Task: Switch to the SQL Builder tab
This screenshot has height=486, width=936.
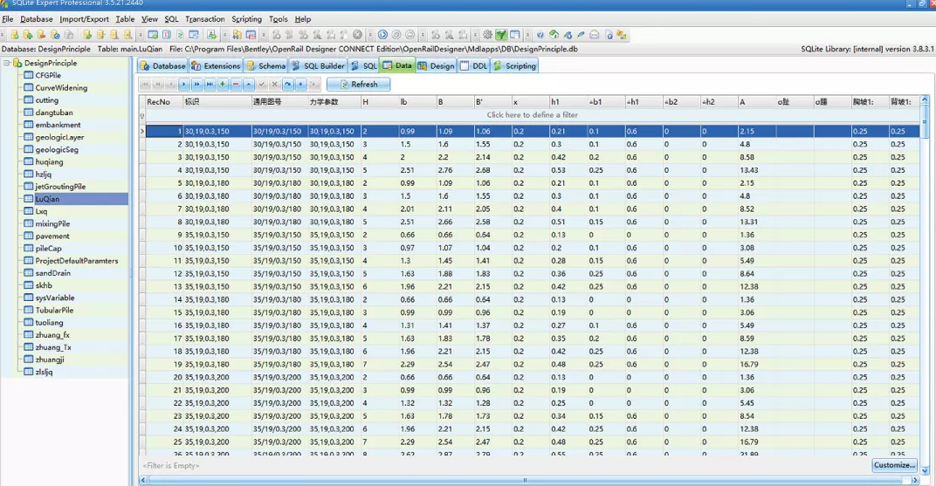Action: [x=318, y=65]
